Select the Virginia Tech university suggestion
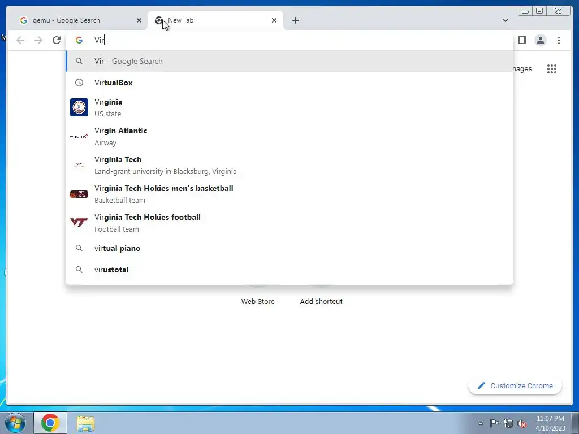Viewport: 579px width, 434px height. (x=289, y=166)
